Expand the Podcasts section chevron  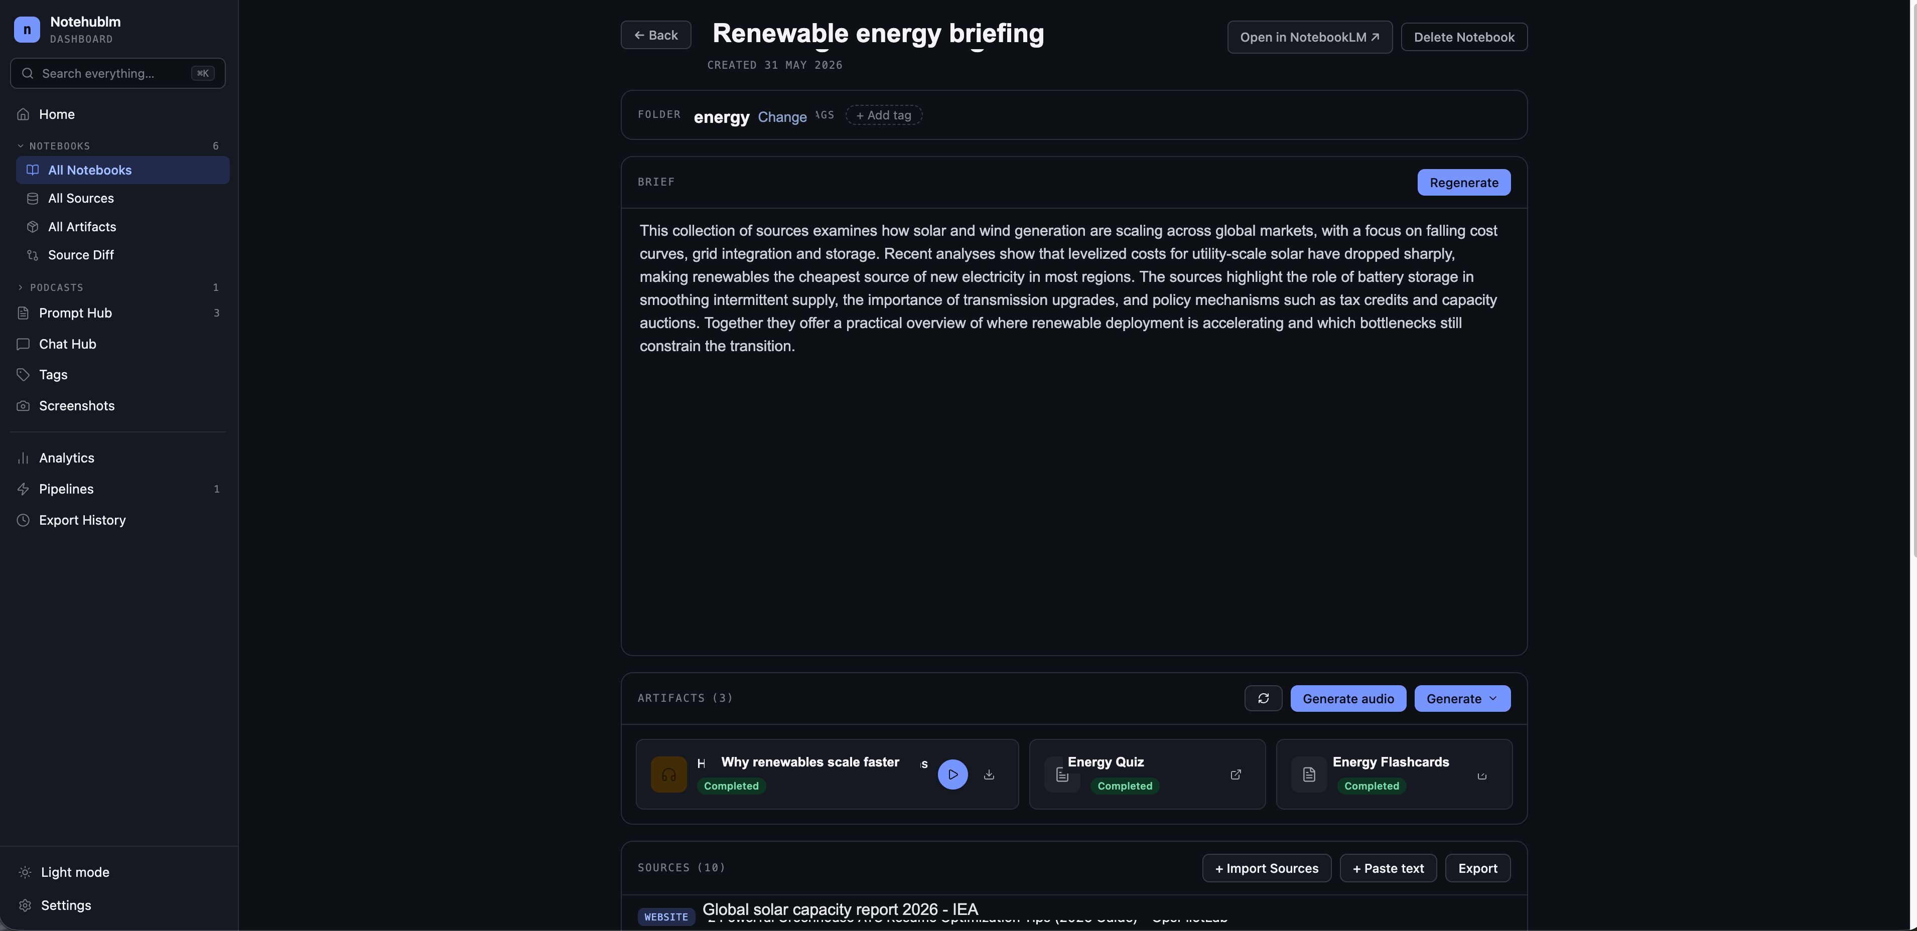tap(20, 287)
